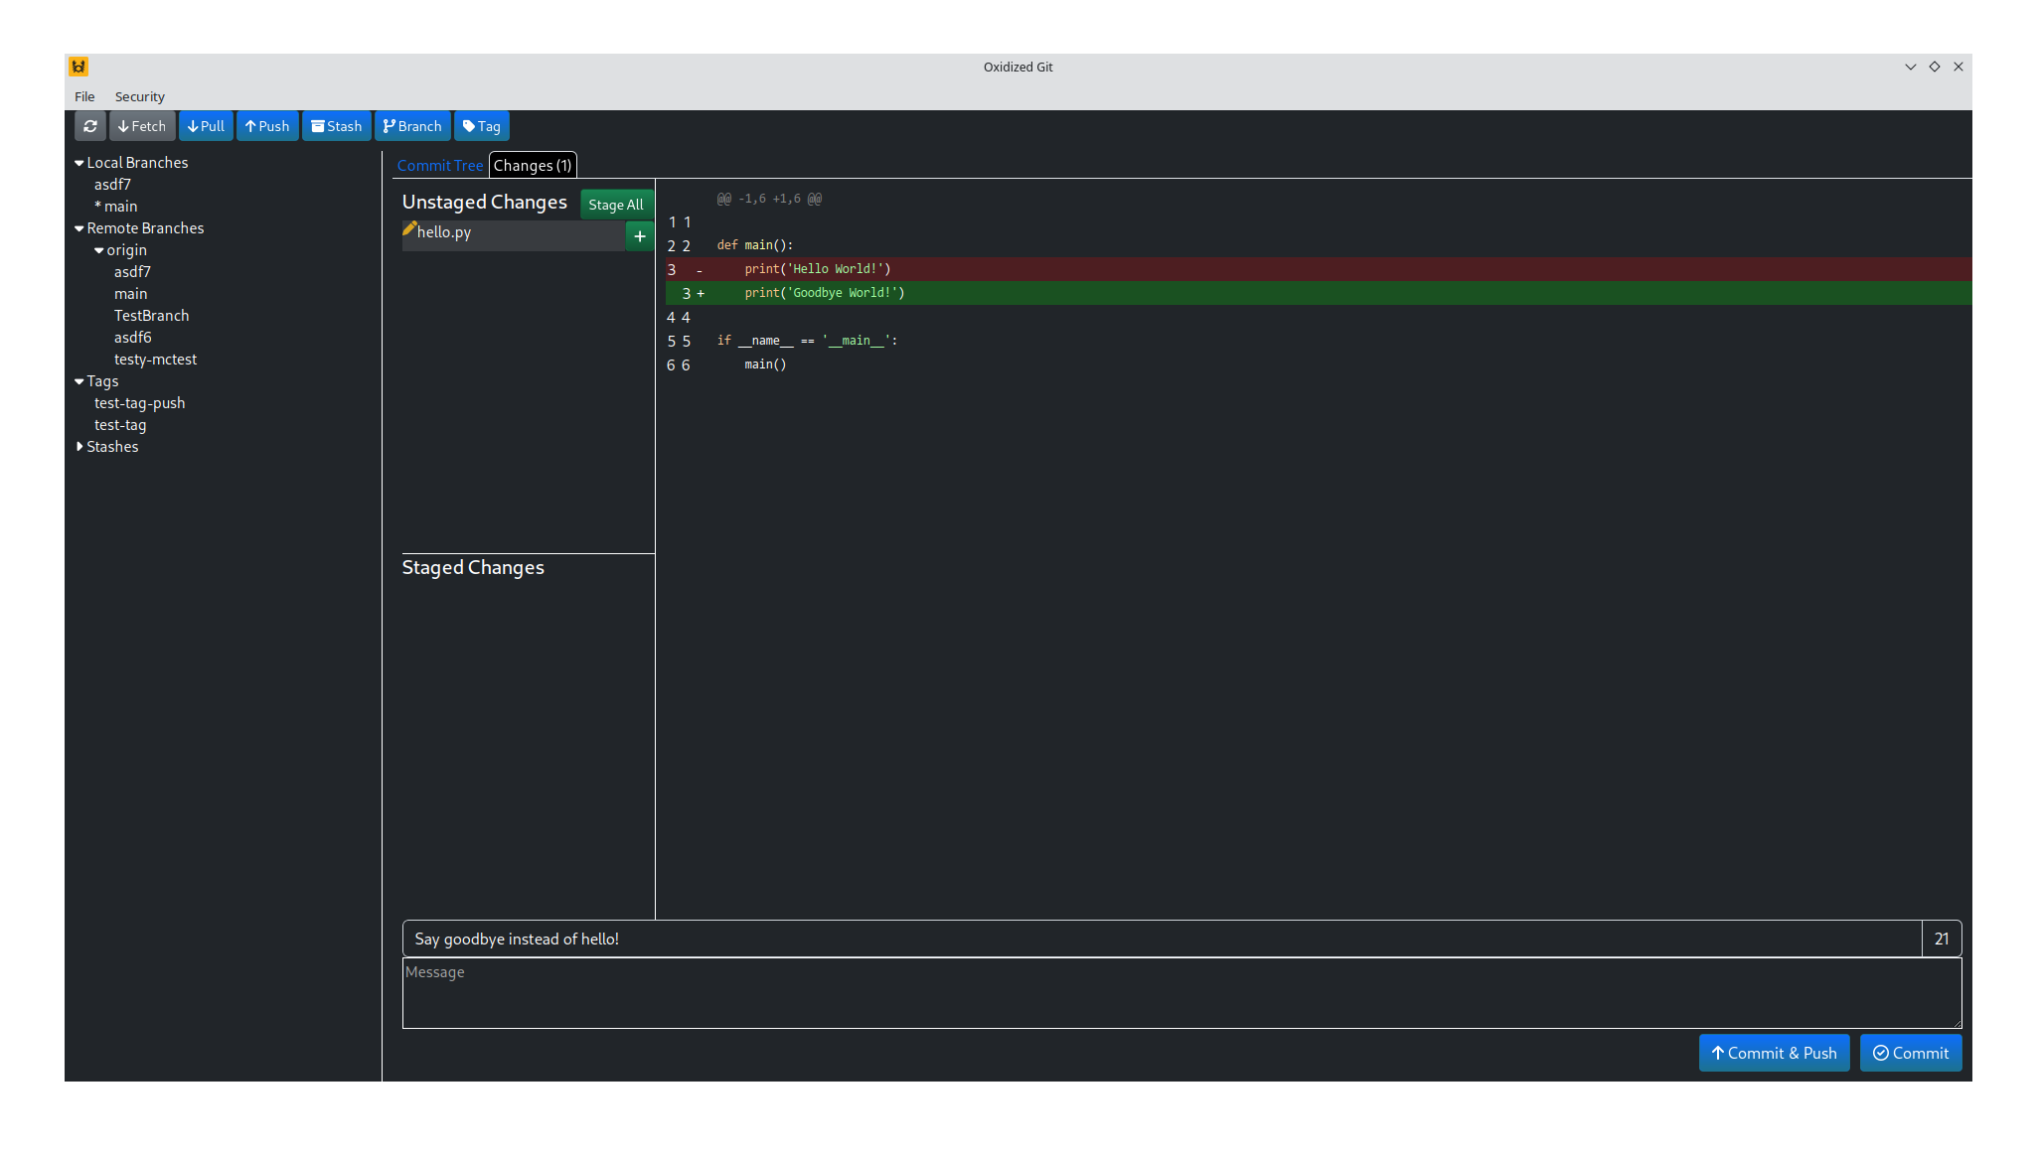Image resolution: width=2037 pixels, height=1158 pixels.
Task: Open the File menu
Action: [x=84, y=96]
